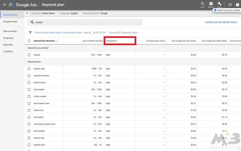Sort by Competition column header
This screenshot has height=151, width=241.
tap(111, 41)
